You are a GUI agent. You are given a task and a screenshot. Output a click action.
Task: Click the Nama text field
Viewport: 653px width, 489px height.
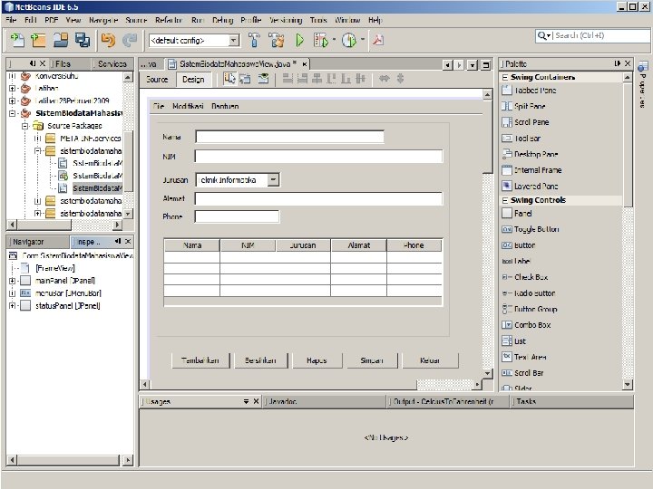coord(289,138)
